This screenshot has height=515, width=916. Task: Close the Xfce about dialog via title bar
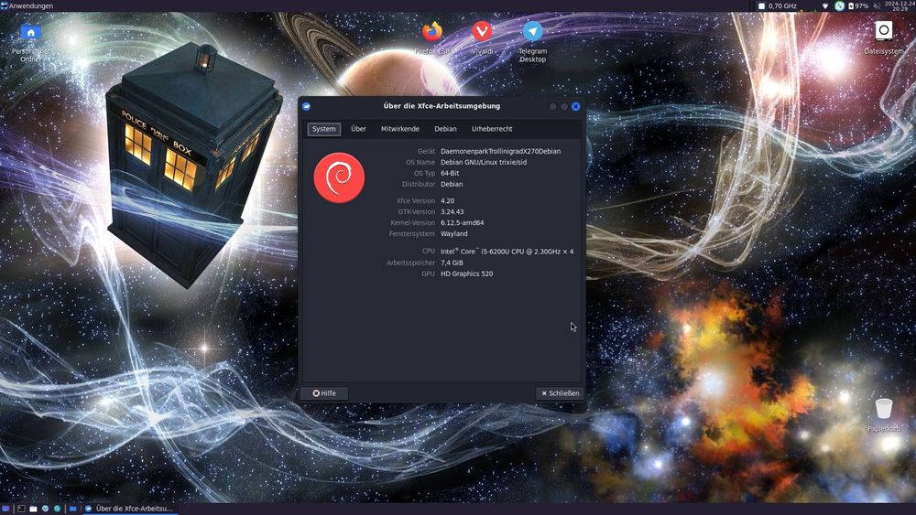tap(575, 106)
